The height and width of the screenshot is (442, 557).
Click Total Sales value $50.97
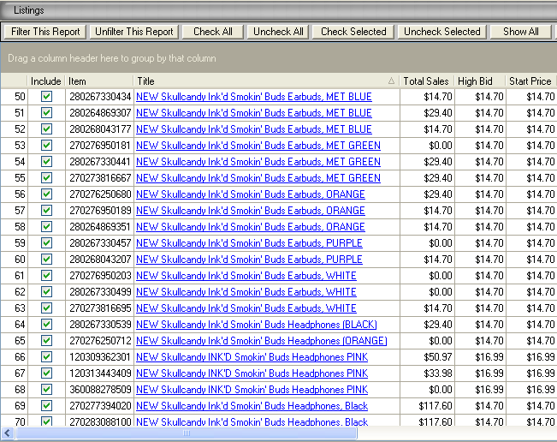[438, 357]
